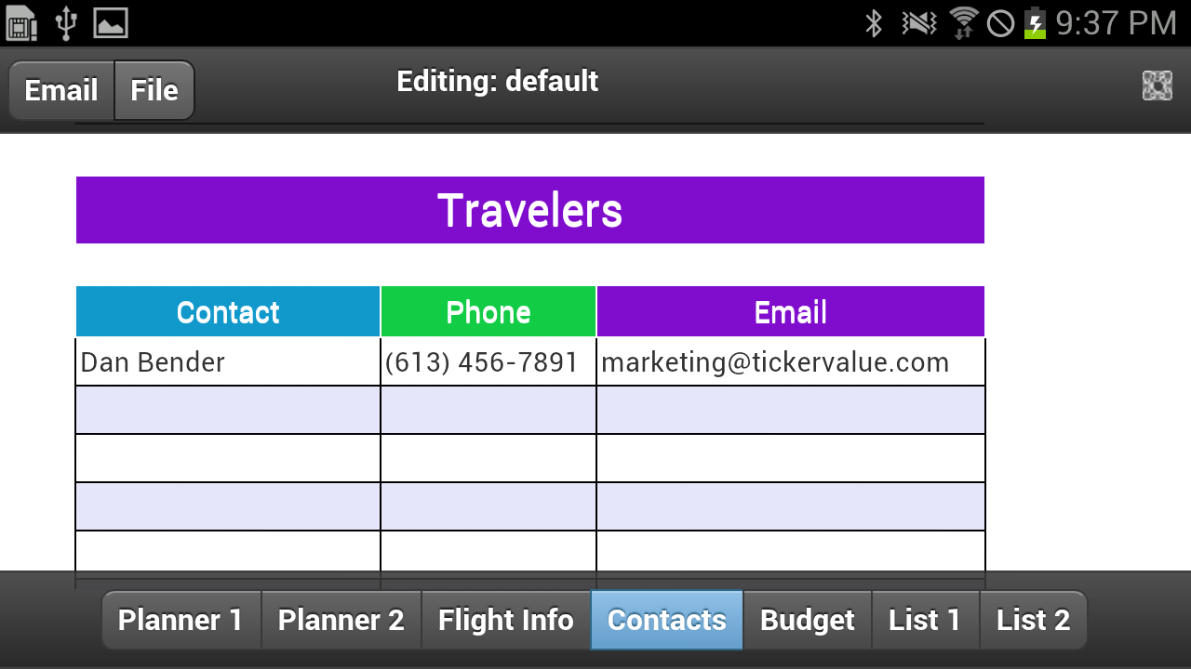
Task: Switch to the Planner 1 tab
Action: tap(181, 620)
